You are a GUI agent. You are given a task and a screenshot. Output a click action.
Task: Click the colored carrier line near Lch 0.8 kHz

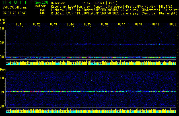tap(91, 58)
